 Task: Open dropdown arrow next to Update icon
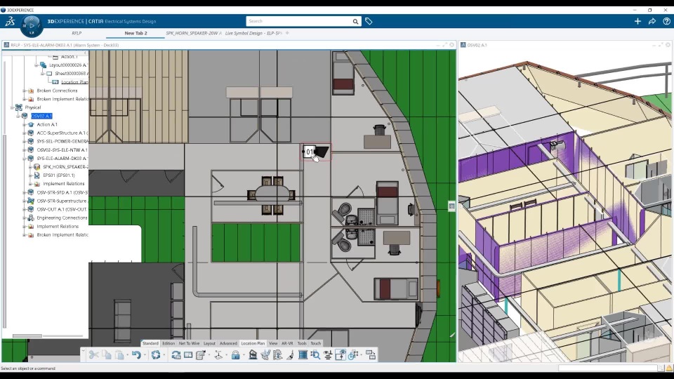164,355
